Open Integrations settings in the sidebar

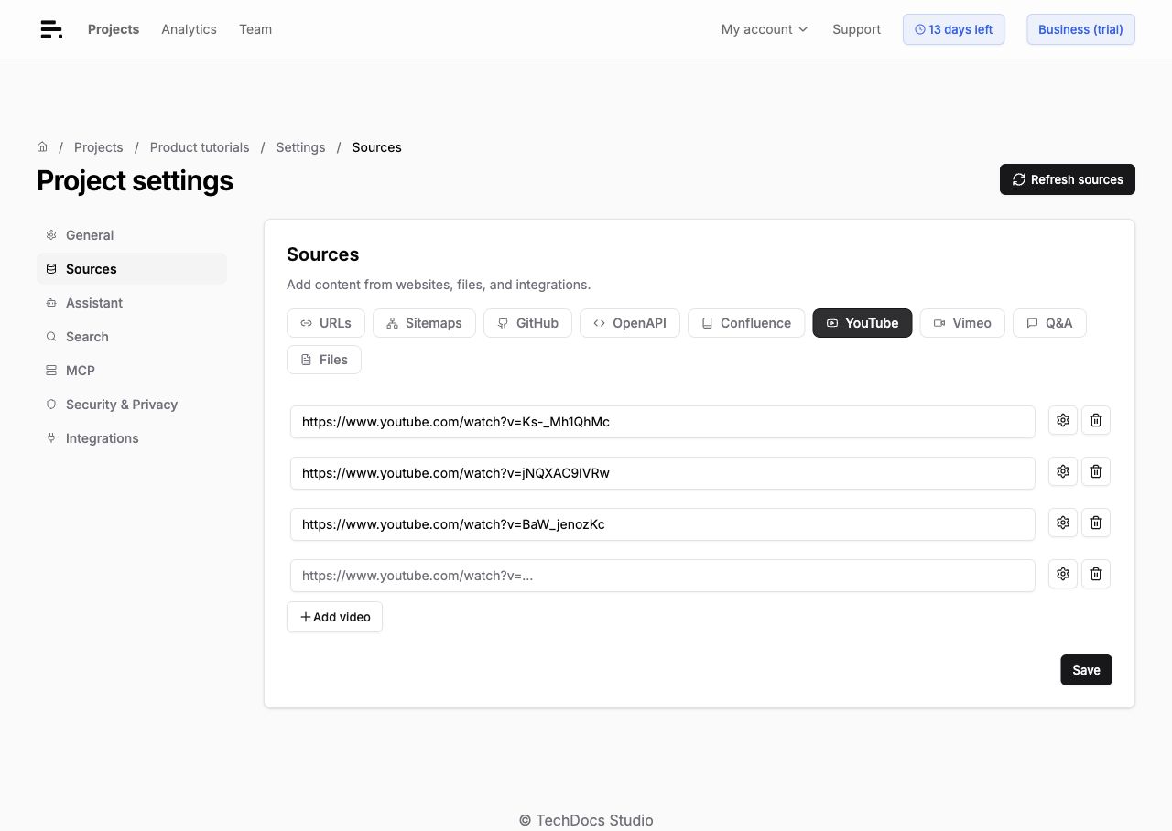(132, 438)
